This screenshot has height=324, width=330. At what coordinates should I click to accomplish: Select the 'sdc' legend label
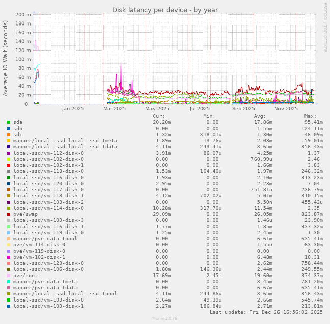tap(18, 135)
